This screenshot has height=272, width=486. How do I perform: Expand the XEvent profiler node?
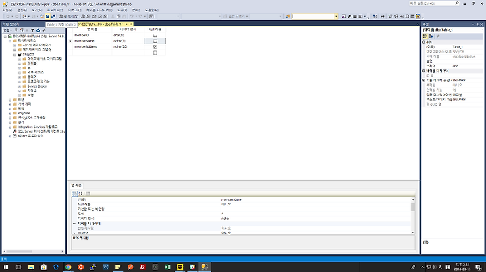tap(10, 136)
